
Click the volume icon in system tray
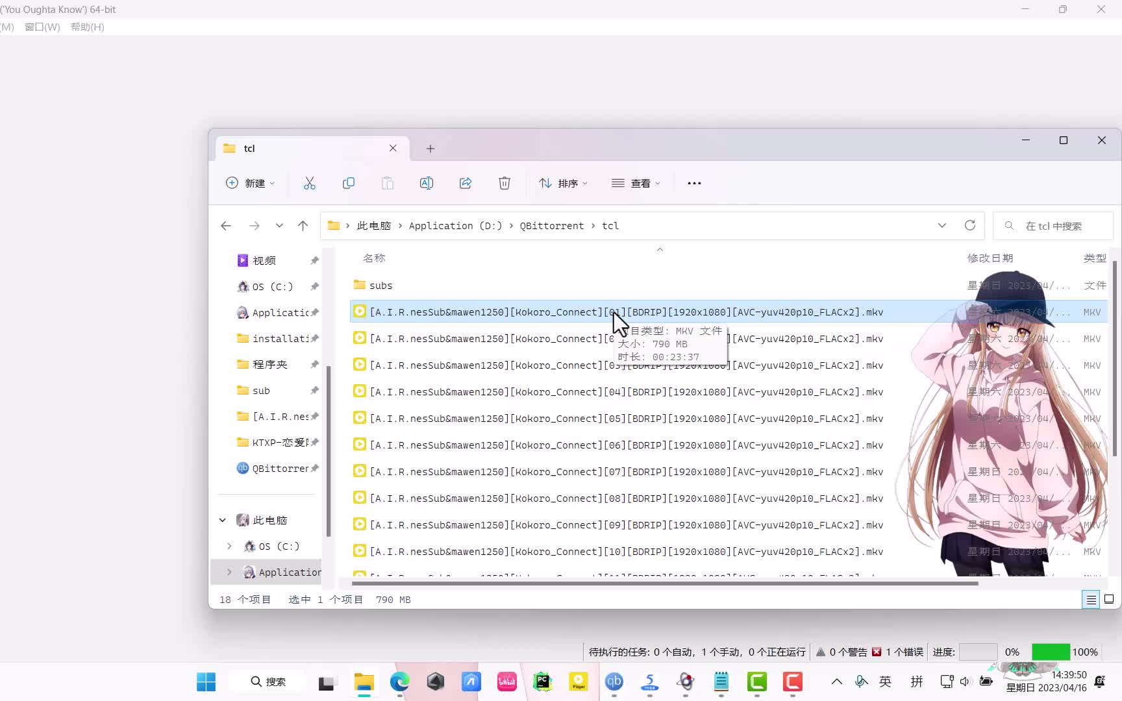click(965, 682)
